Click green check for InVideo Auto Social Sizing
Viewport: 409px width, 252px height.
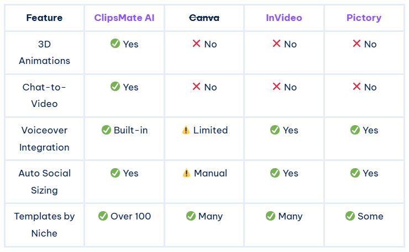275,173
